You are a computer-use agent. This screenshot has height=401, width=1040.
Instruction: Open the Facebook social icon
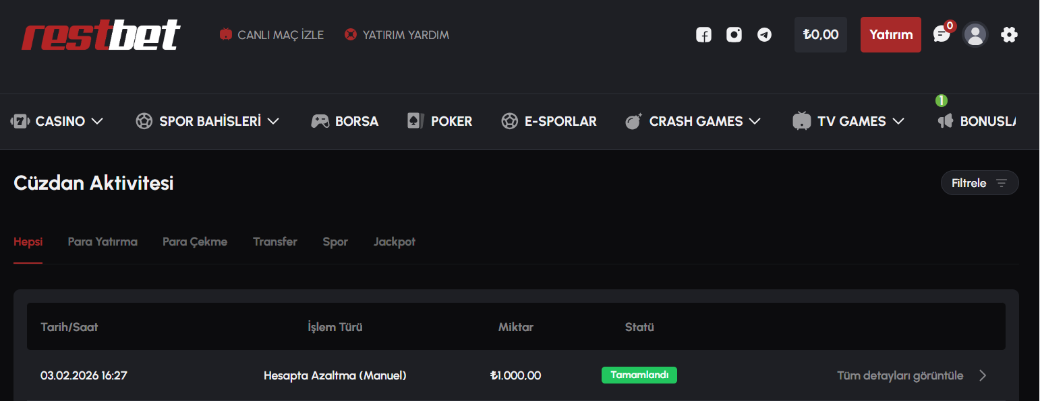(703, 35)
